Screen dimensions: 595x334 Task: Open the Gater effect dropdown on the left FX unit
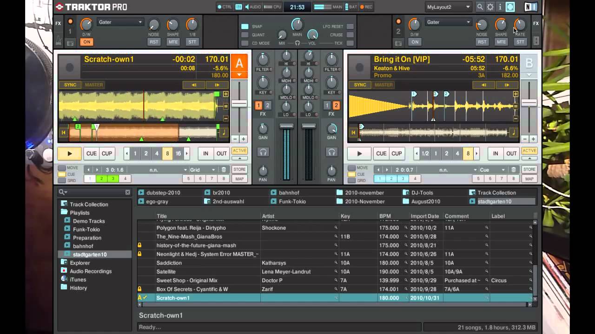tap(120, 22)
